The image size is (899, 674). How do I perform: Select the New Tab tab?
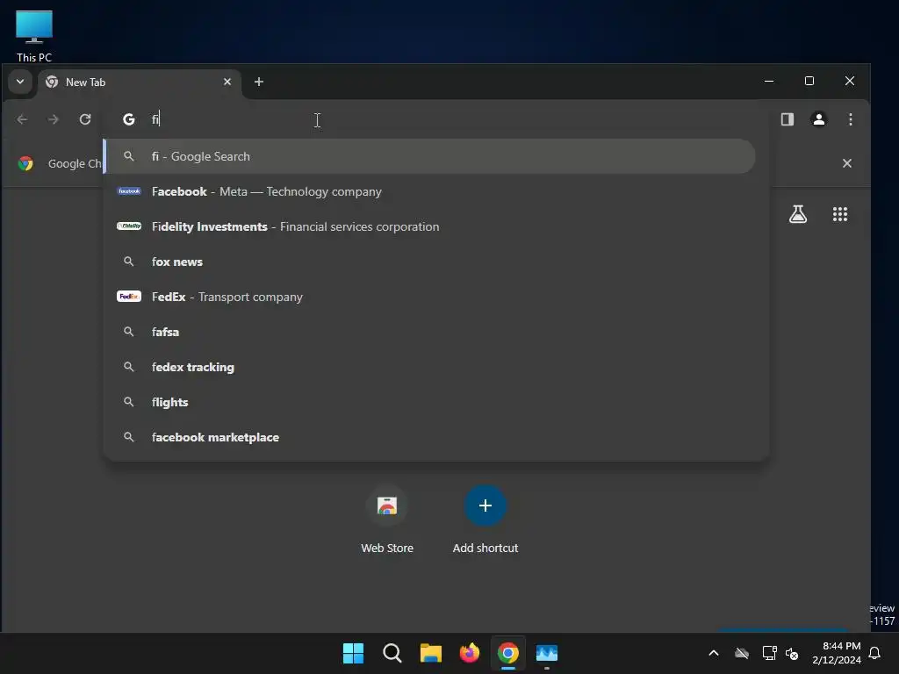[x=140, y=82]
